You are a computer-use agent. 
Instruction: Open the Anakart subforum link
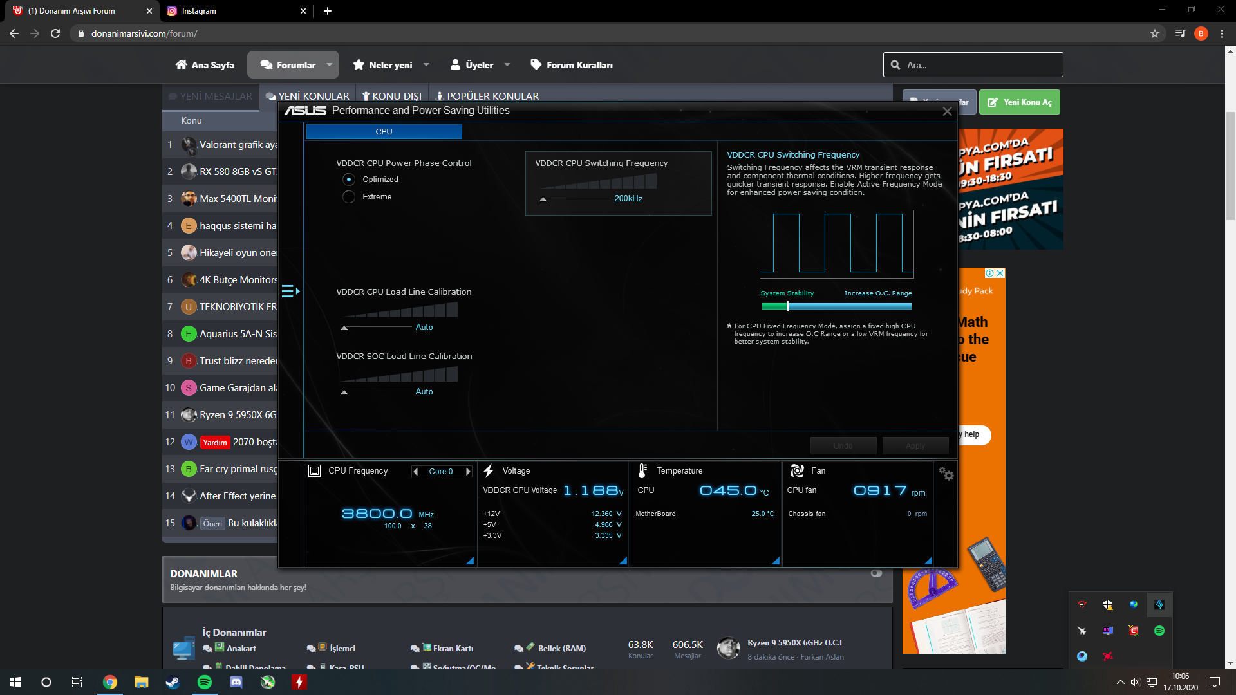point(241,649)
